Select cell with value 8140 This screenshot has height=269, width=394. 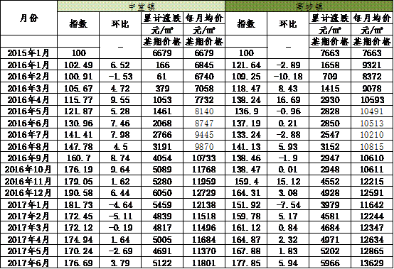[x=204, y=111]
